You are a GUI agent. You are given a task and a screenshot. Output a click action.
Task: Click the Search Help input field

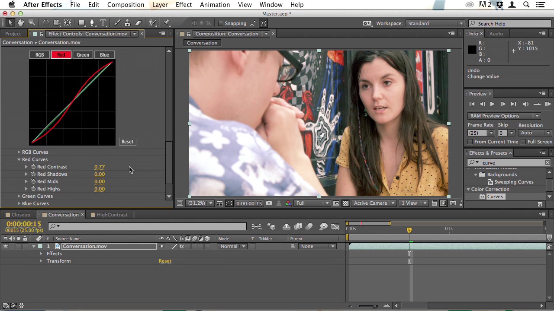[x=511, y=24]
